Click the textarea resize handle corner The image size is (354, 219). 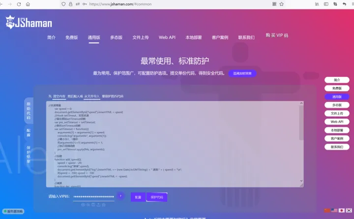301,186
